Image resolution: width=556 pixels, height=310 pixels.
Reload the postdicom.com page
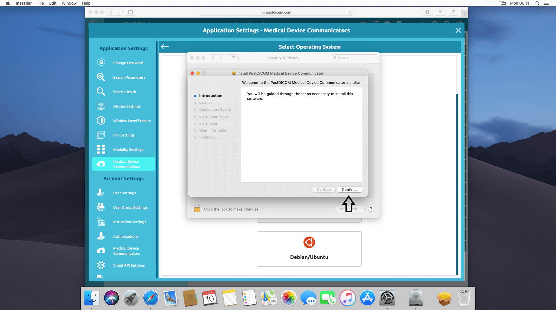tap(351, 12)
